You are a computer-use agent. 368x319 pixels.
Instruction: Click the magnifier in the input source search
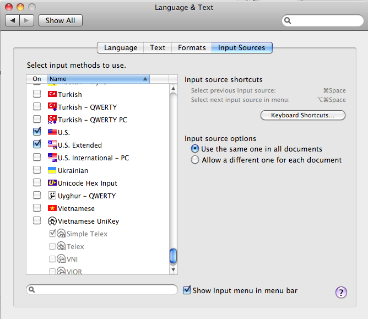pos(32,290)
